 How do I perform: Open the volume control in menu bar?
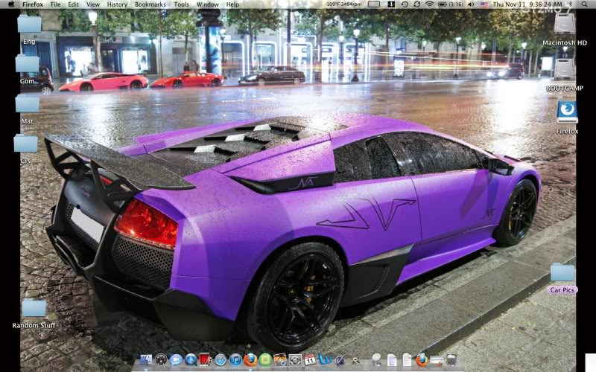click(471, 4)
